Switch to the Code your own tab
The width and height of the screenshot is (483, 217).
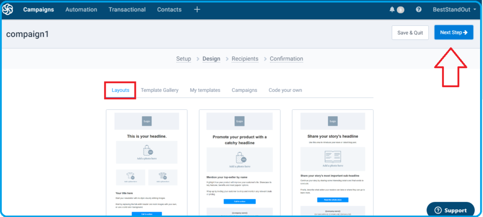tap(285, 90)
